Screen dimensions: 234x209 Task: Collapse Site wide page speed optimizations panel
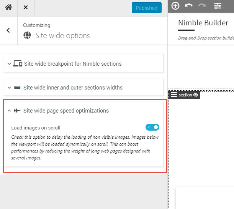[84, 111]
